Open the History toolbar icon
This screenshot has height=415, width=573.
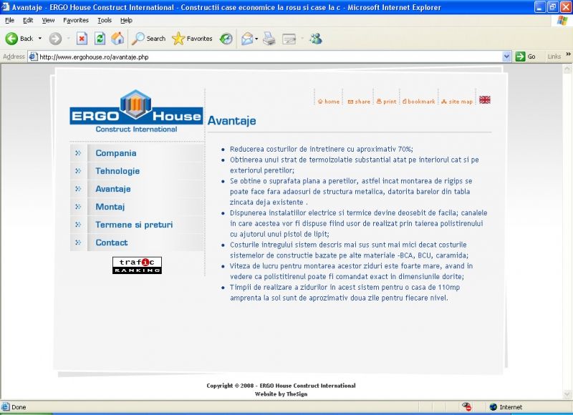226,39
